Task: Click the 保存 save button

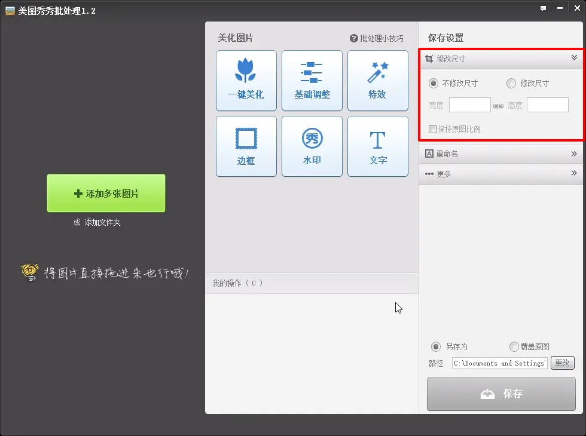Action: [x=501, y=394]
